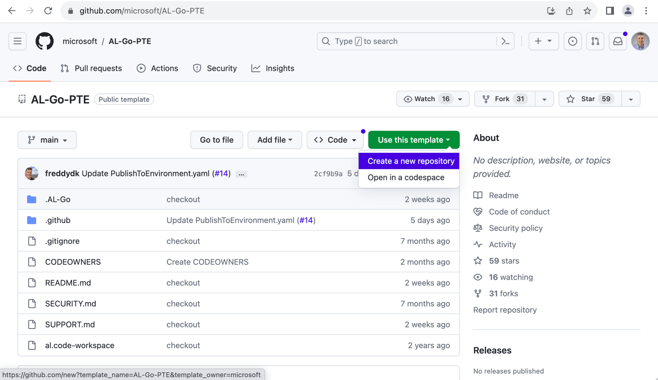This screenshot has height=380, width=658.
Task: Open the command palette icon in search bar
Action: 505,41
